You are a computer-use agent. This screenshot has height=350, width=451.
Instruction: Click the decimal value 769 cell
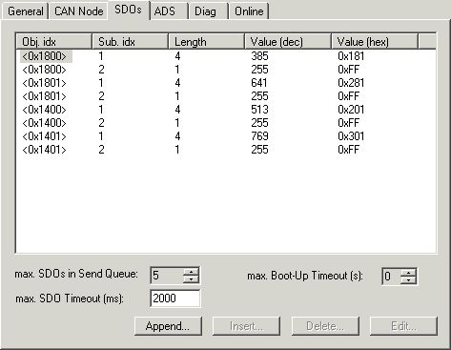click(x=259, y=136)
